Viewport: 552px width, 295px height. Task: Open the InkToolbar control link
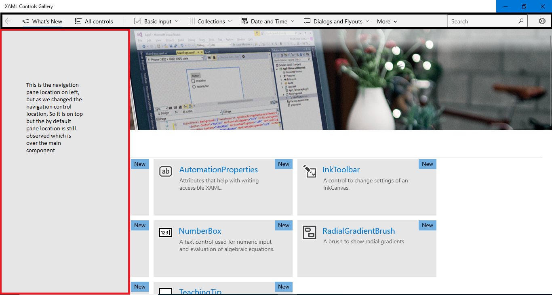tap(341, 169)
